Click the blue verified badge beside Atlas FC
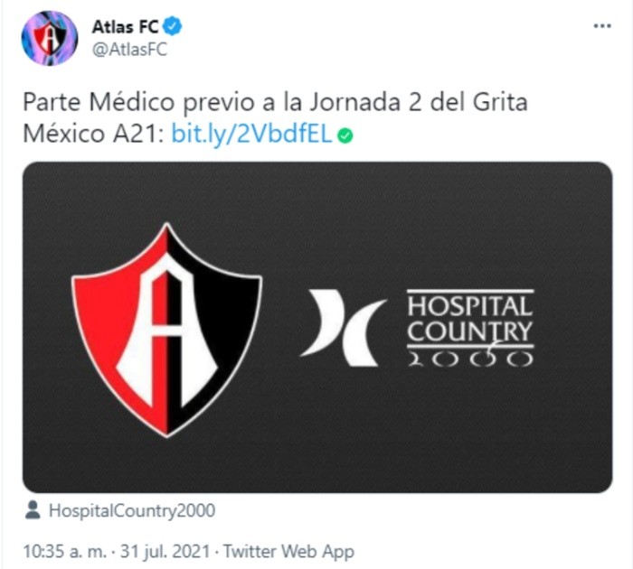 point(173,26)
